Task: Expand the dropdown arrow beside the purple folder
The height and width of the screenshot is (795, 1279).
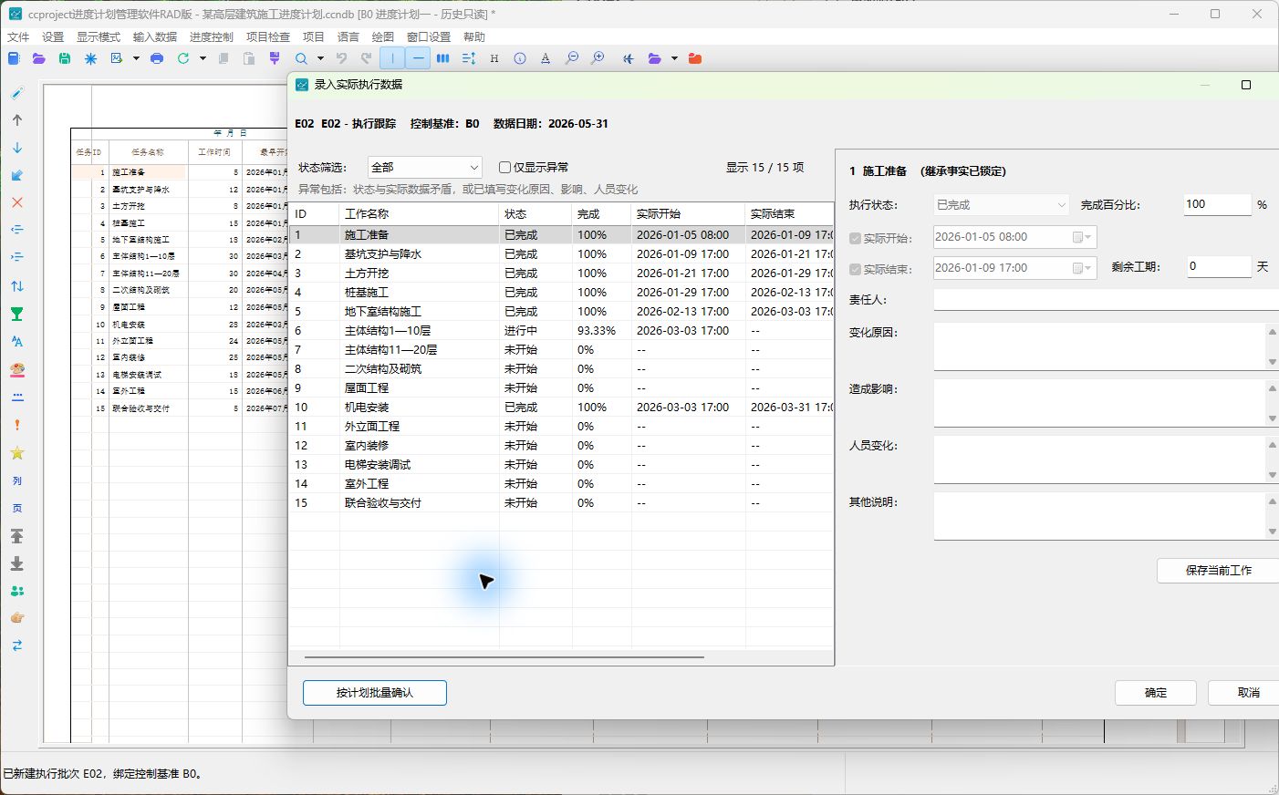Action: pyautogui.click(x=674, y=58)
